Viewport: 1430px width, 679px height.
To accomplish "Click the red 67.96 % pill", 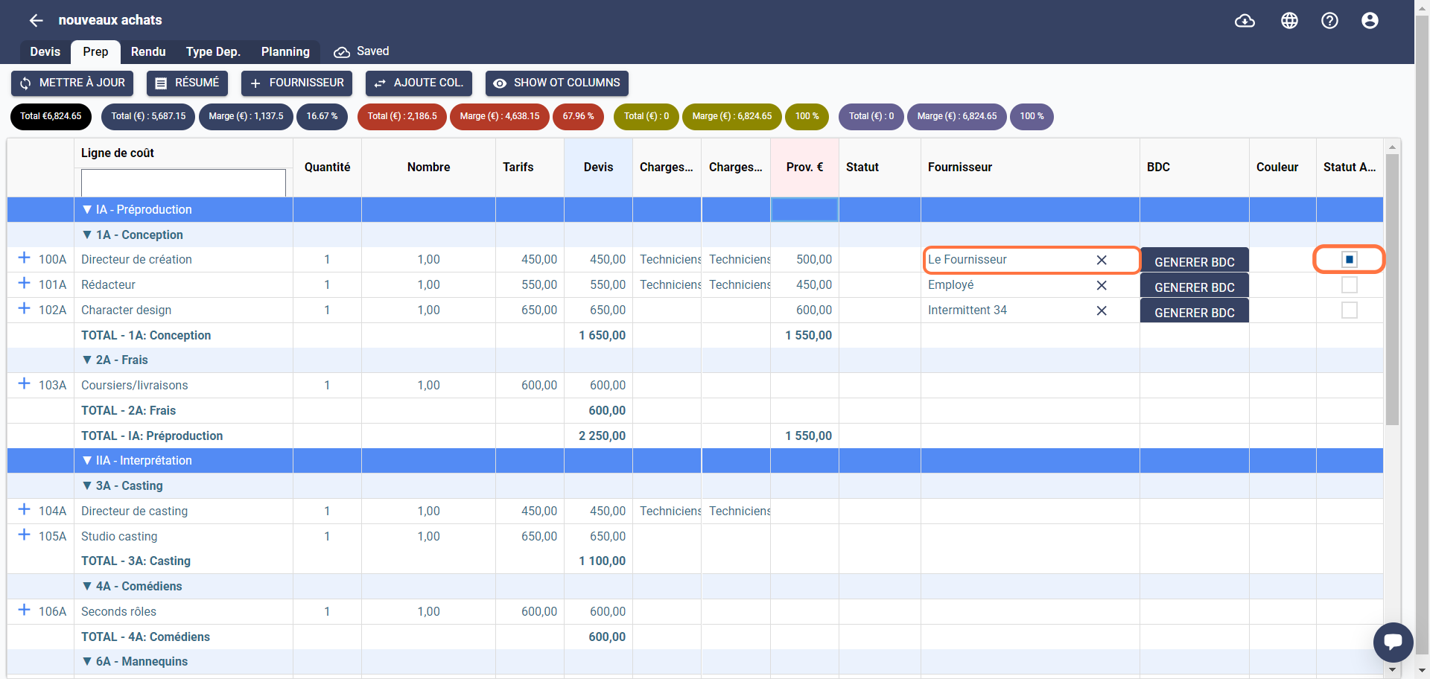I will coord(578,116).
